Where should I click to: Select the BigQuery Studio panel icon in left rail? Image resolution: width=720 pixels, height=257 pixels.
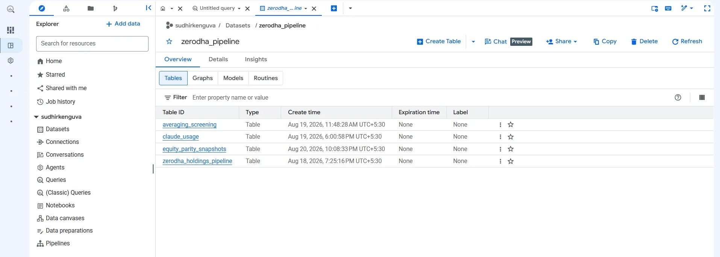[x=11, y=45]
